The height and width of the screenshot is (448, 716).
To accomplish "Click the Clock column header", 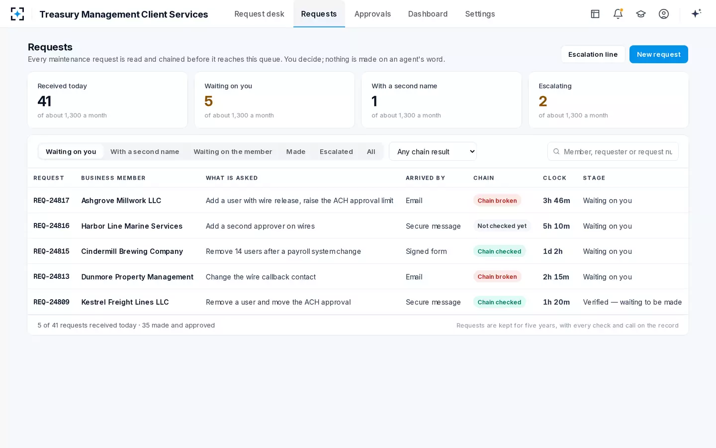I will pos(554,178).
